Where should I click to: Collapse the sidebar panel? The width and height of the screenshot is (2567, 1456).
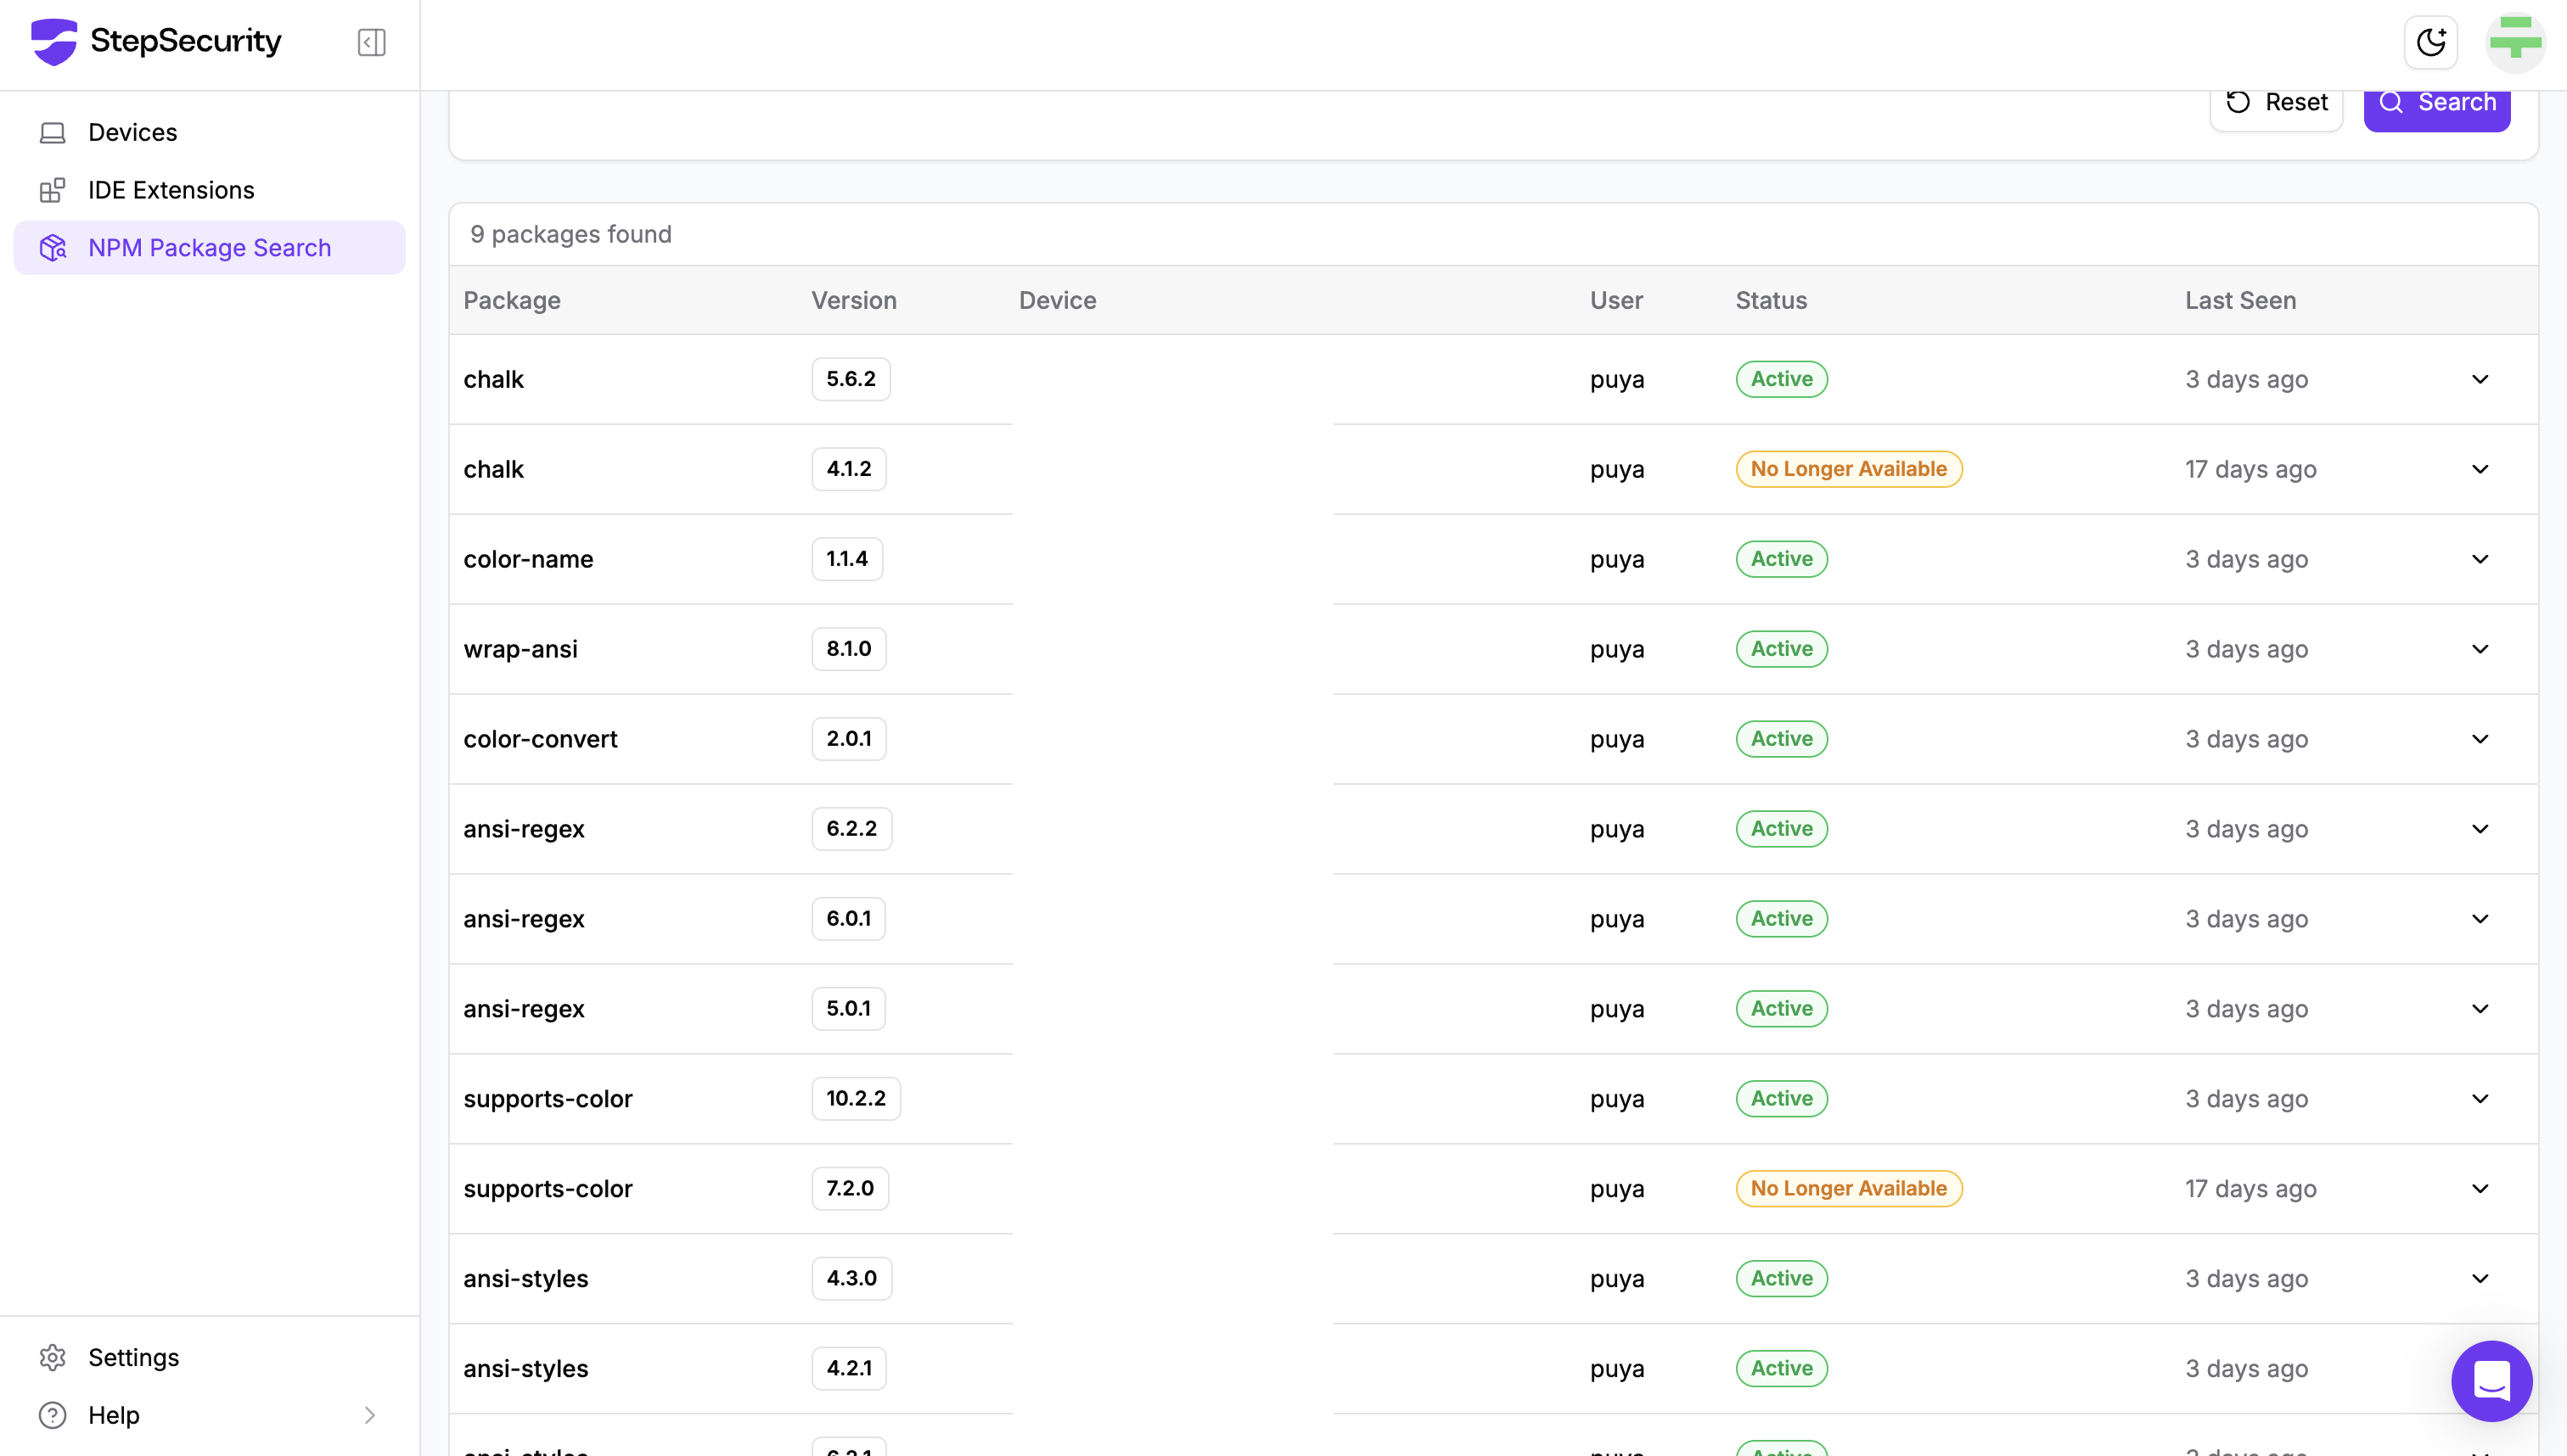pyautogui.click(x=371, y=42)
